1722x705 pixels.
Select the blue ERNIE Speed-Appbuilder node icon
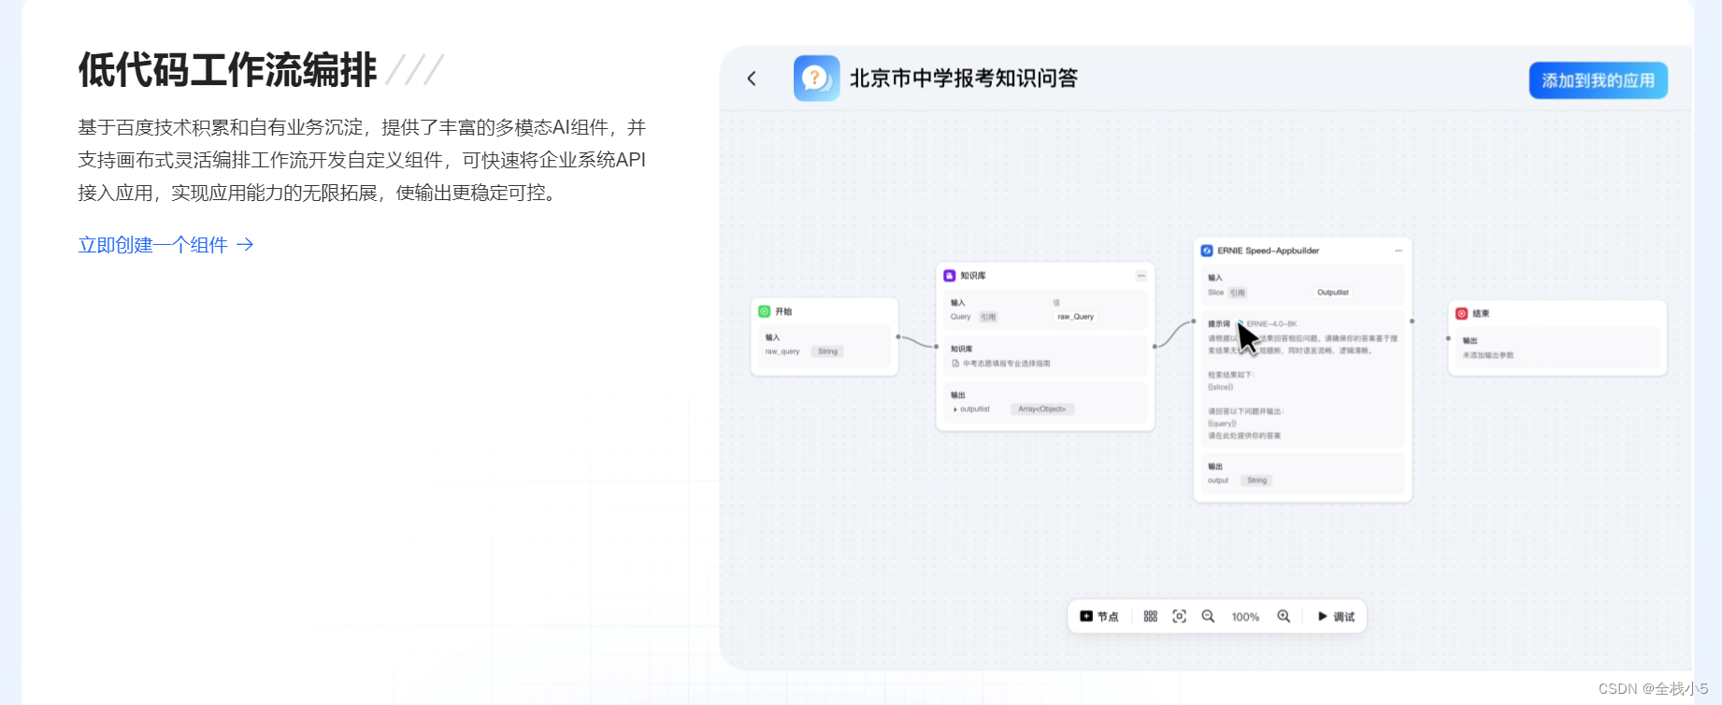point(1207,251)
